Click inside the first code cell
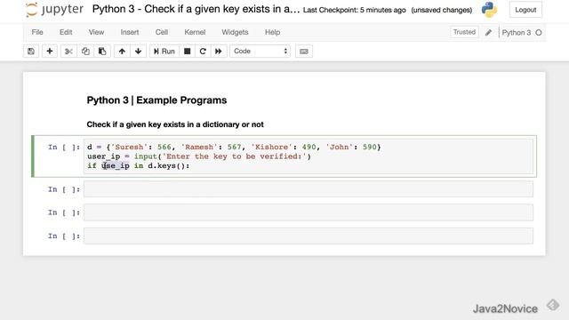Viewport: 569px width, 320px height. (309, 156)
